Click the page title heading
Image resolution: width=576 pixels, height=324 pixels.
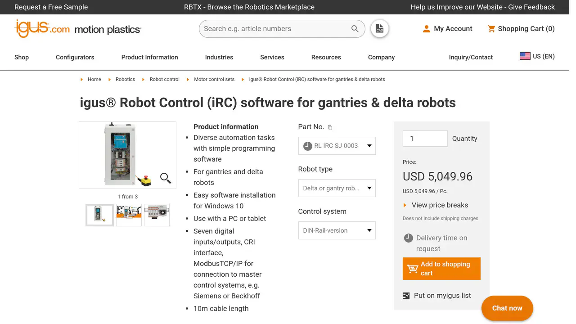(x=268, y=103)
